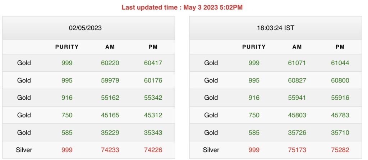368x160 pixels.
Task: Click the 35343 rate cell
Action: [153, 132]
